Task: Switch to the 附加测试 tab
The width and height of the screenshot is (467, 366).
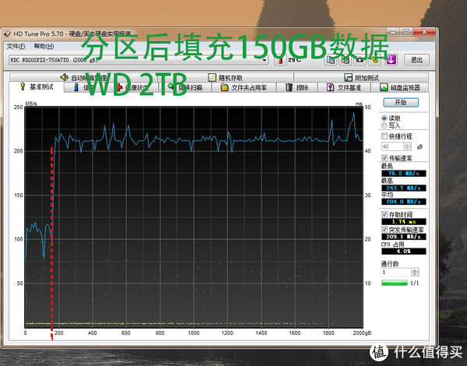Action: click(x=361, y=78)
